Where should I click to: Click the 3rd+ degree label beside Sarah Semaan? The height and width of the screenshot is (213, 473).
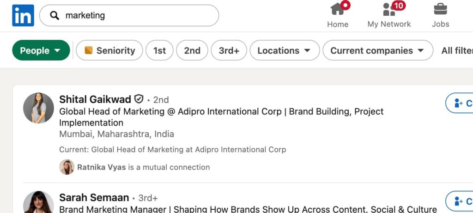pos(148,198)
